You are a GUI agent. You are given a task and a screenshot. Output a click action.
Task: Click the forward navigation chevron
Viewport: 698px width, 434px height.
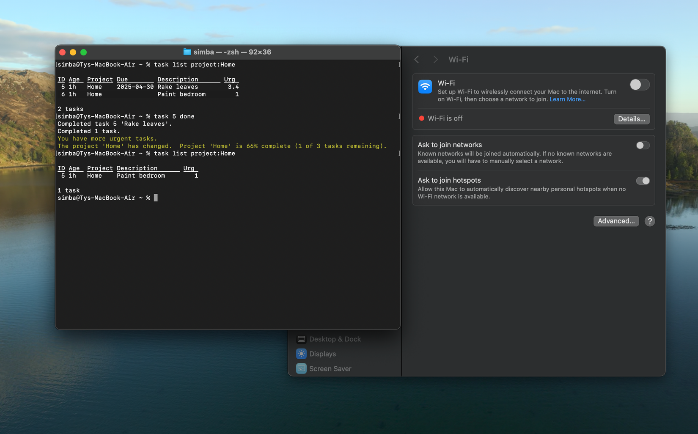[435, 60]
